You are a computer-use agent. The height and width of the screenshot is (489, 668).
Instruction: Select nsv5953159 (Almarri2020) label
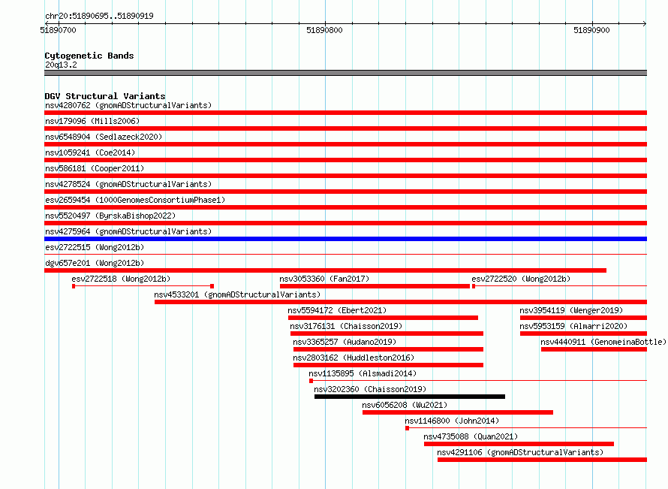[573, 326]
